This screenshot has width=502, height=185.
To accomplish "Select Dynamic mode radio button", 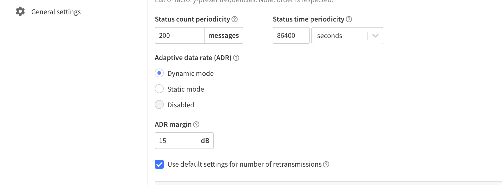I will [x=159, y=73].
